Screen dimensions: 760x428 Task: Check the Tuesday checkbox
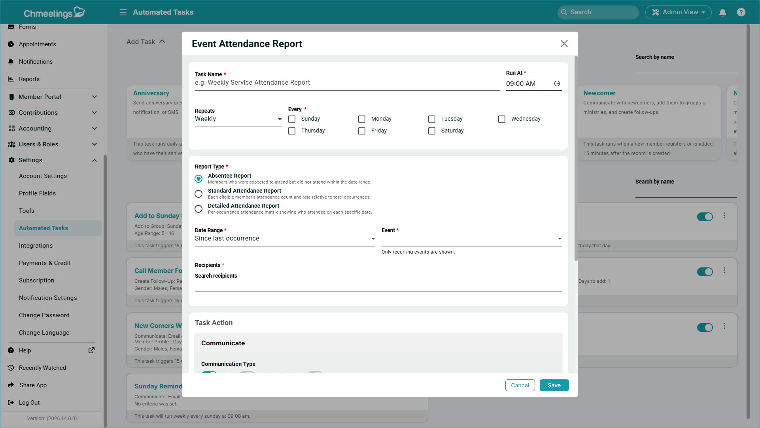click(432, 119)
